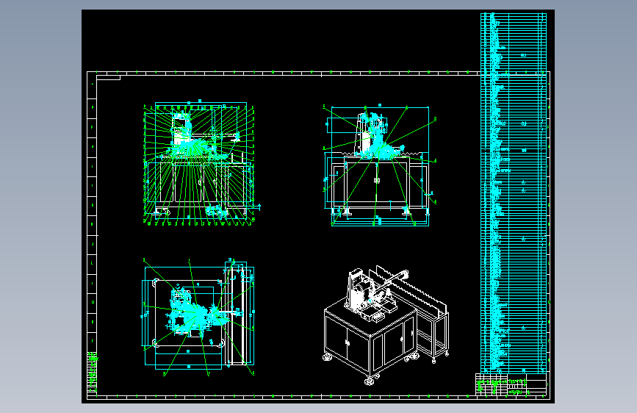Screen dimensions: 637x413
Task: Select the title block at the drawing's bottom-right
Action: 511,384
